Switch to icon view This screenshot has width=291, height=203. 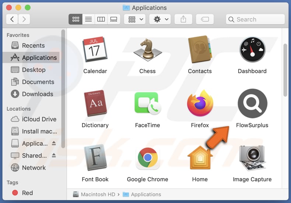pos(76,19)
